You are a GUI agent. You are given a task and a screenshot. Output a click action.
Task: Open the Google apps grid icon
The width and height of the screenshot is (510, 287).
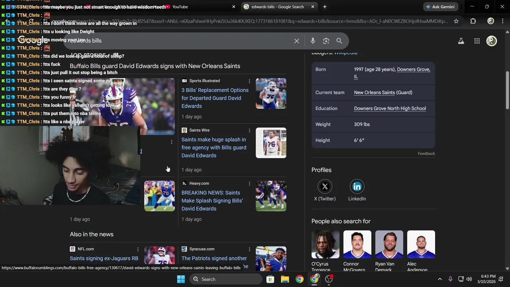tap(477, 41)
